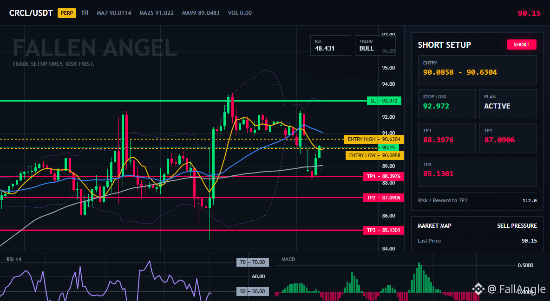Click the green 90.15 current price tag

click(x=388, y=147)
